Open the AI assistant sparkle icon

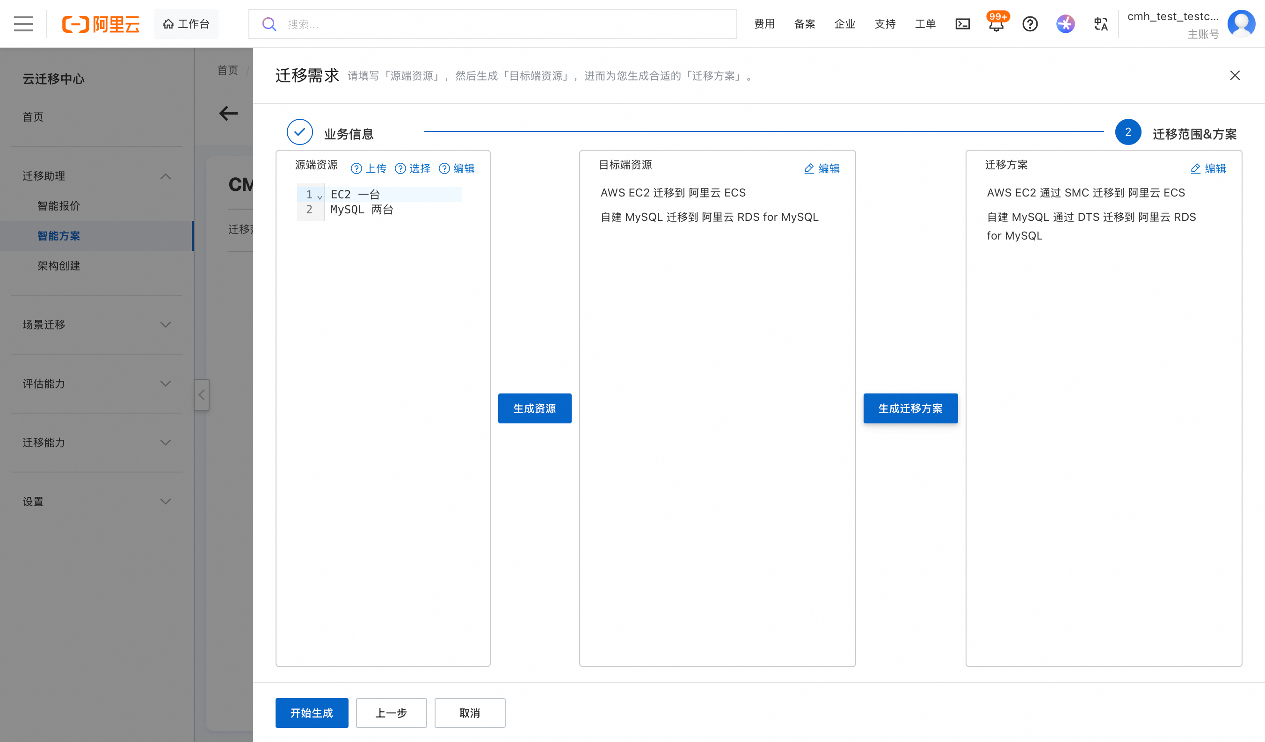click(x=1065, y=23)
